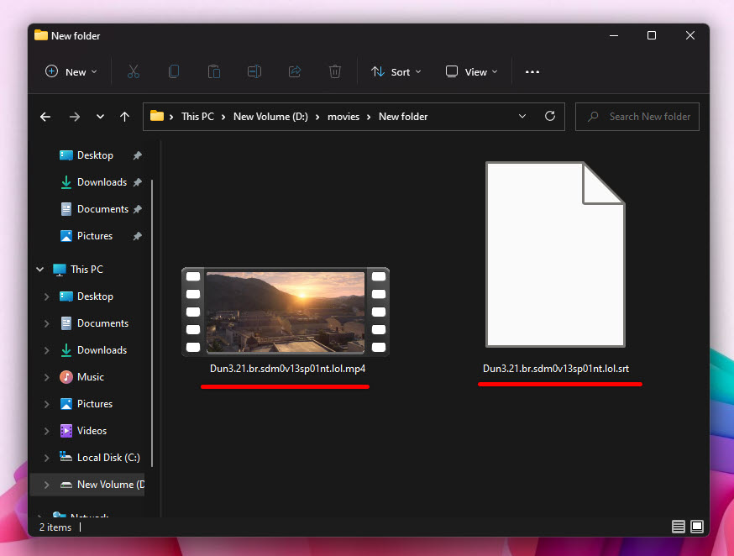This screenshot has height=556, width=734.
Task: Open the View layout menu
Action: pos(471,72)
